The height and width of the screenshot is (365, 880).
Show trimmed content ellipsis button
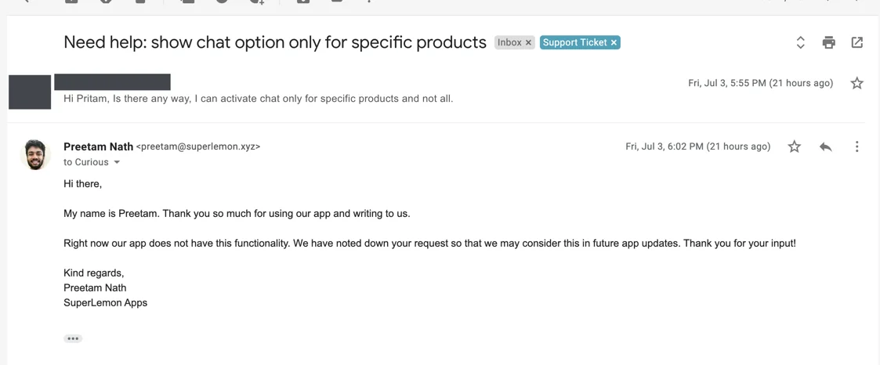coord(73,338)
